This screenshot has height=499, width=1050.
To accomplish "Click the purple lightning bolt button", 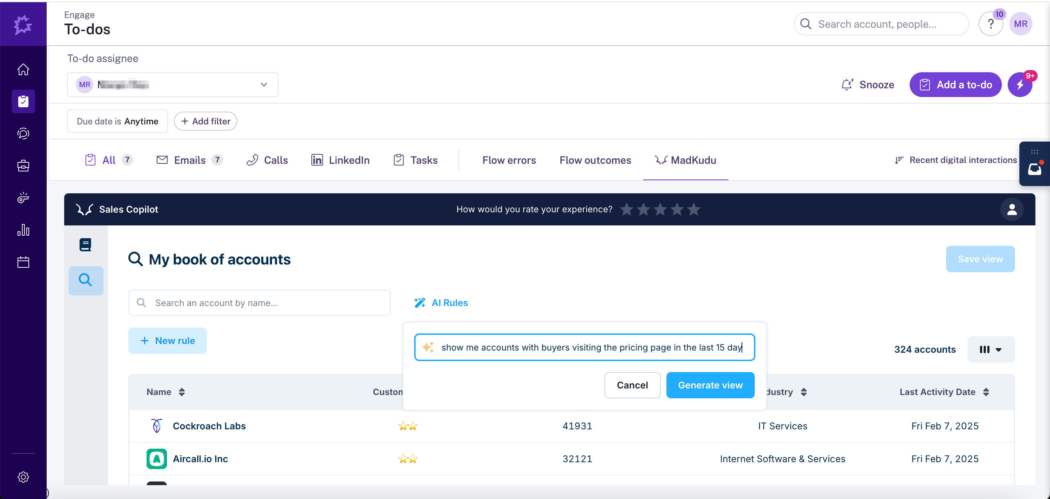I will point(1020,84).
